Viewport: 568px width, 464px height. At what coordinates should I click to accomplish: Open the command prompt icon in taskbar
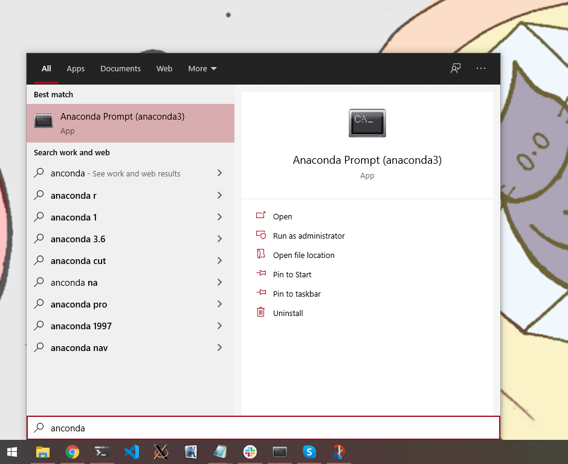[x=280, y=452]
